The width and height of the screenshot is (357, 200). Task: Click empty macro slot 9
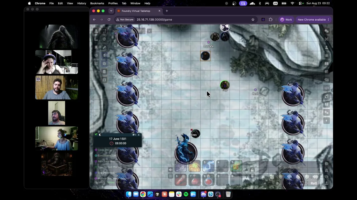click(222, 180)
